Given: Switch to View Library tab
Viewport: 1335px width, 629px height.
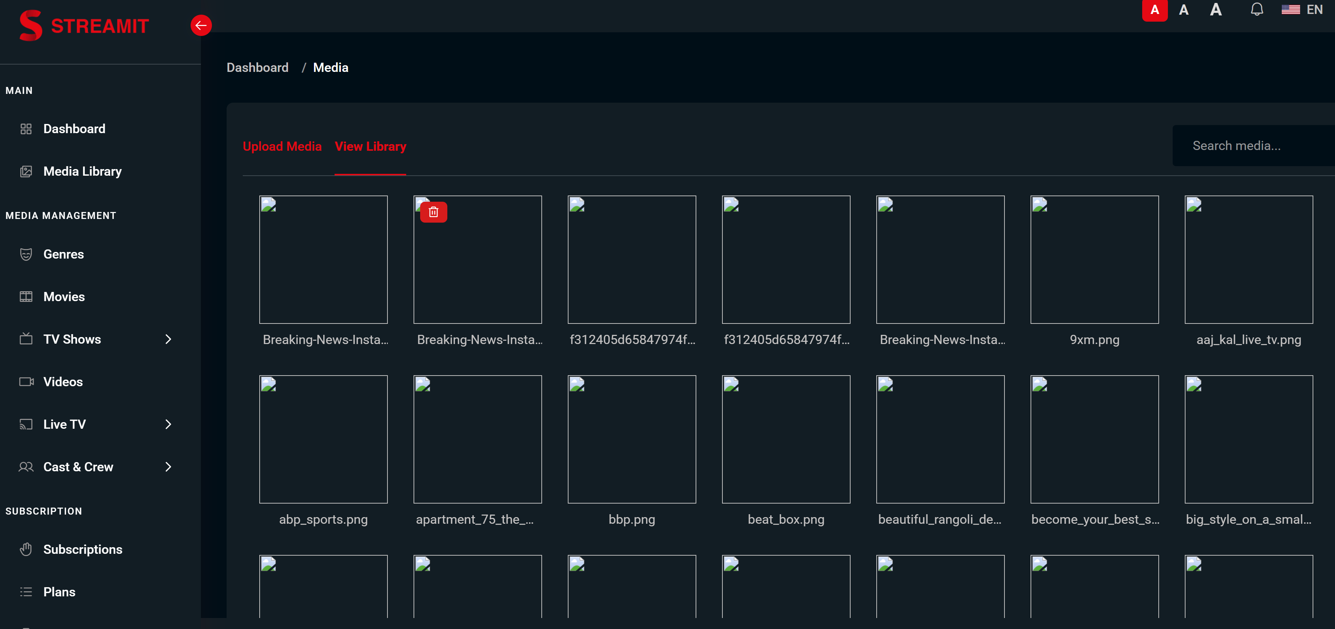Looking at the screenshot, I should click(x=371, y=146).
